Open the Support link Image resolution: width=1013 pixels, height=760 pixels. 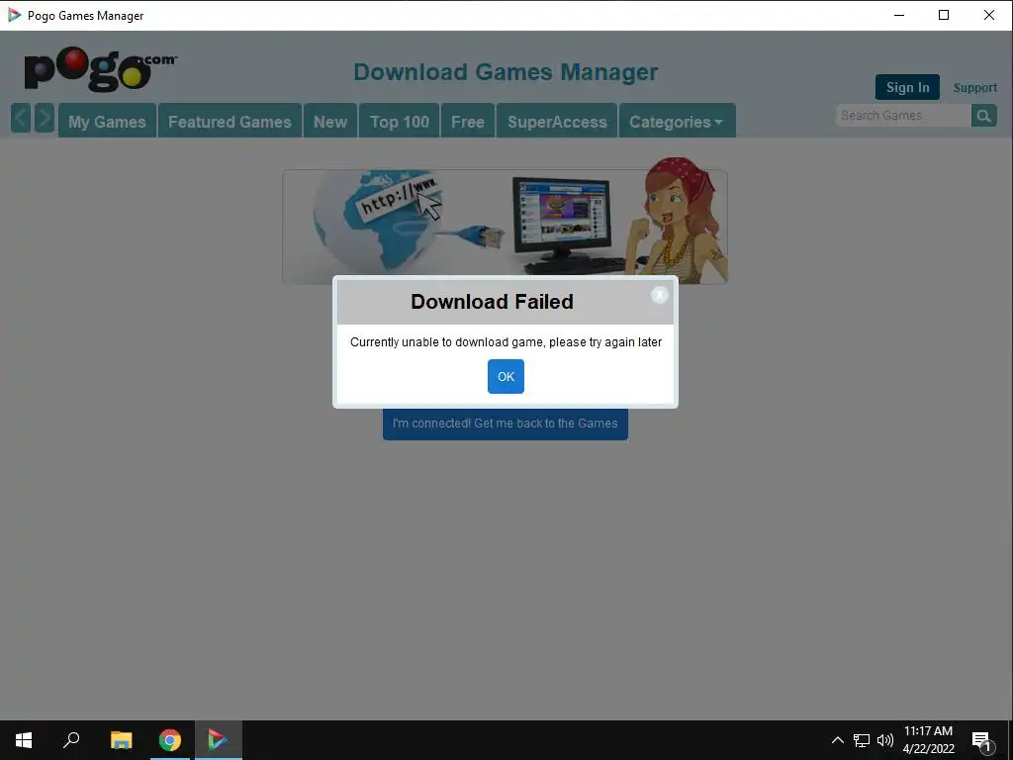click(x=974, y=88)
